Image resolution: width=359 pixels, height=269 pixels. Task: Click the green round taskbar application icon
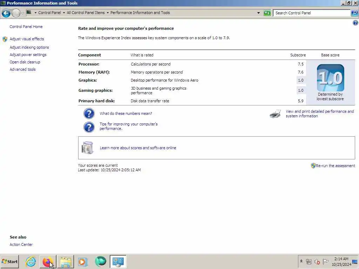tap(101, 261)
